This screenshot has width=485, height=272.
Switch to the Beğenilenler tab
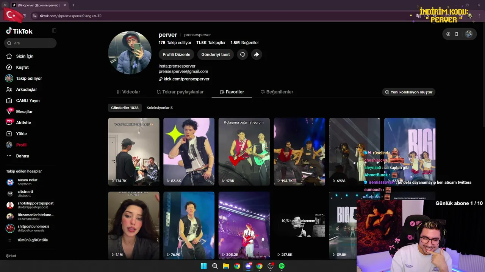277,92
